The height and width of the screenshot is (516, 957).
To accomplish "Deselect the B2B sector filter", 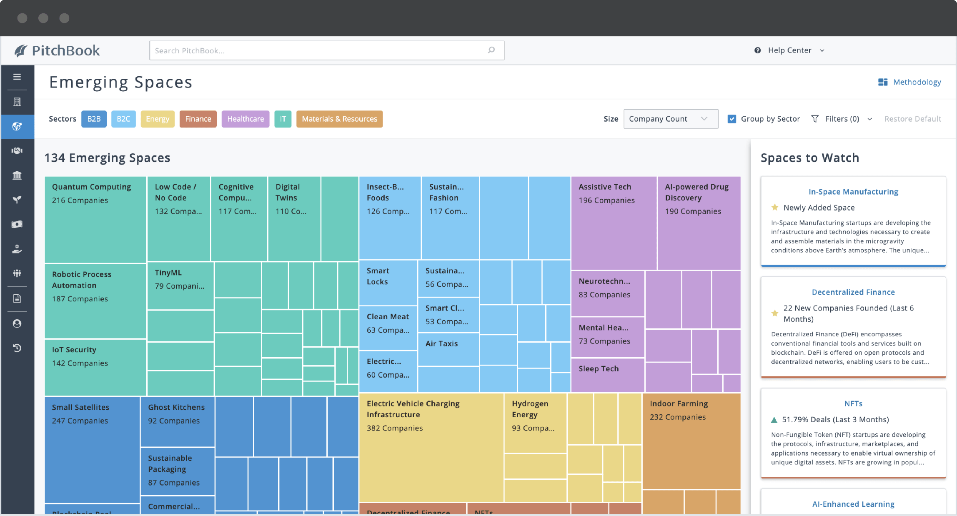I will 94,119.
